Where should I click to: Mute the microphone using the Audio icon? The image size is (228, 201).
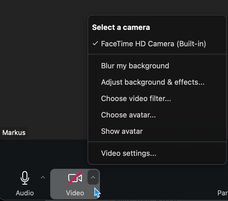pyautogui.click(x=25, y=178)
